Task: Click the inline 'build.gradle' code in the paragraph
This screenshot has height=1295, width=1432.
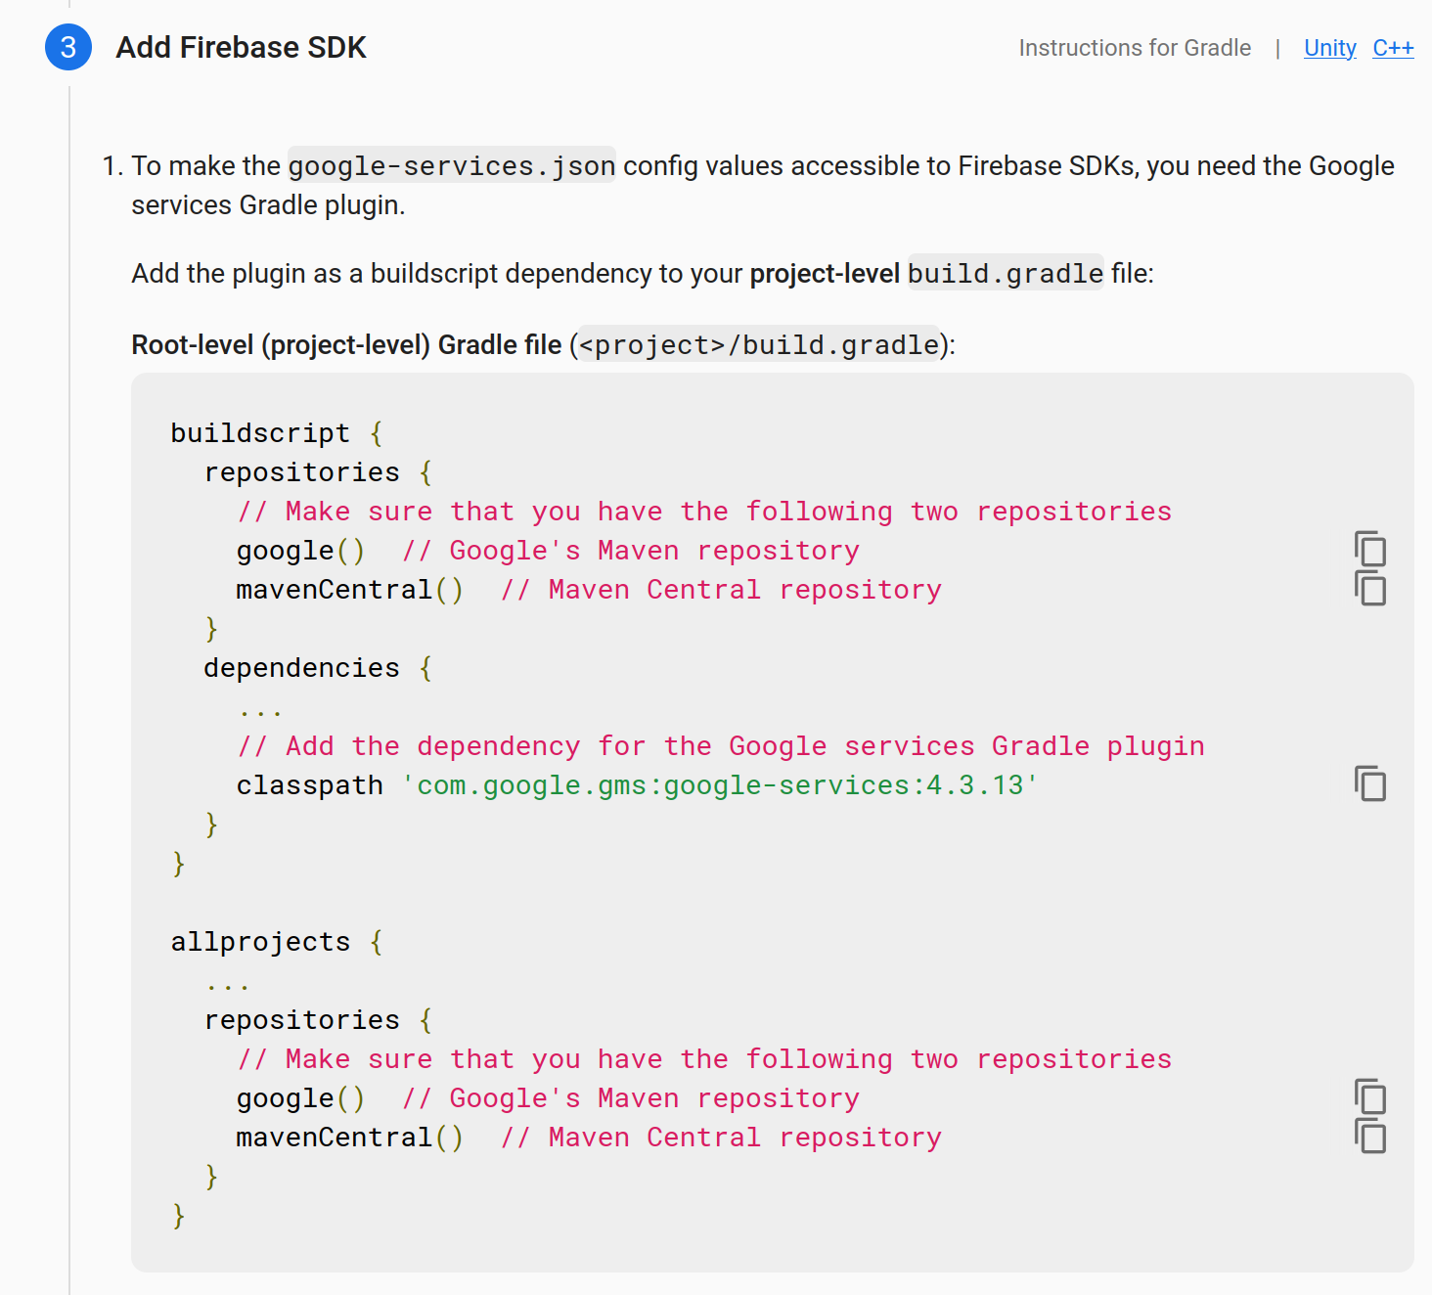Action: click(1006, 273)
